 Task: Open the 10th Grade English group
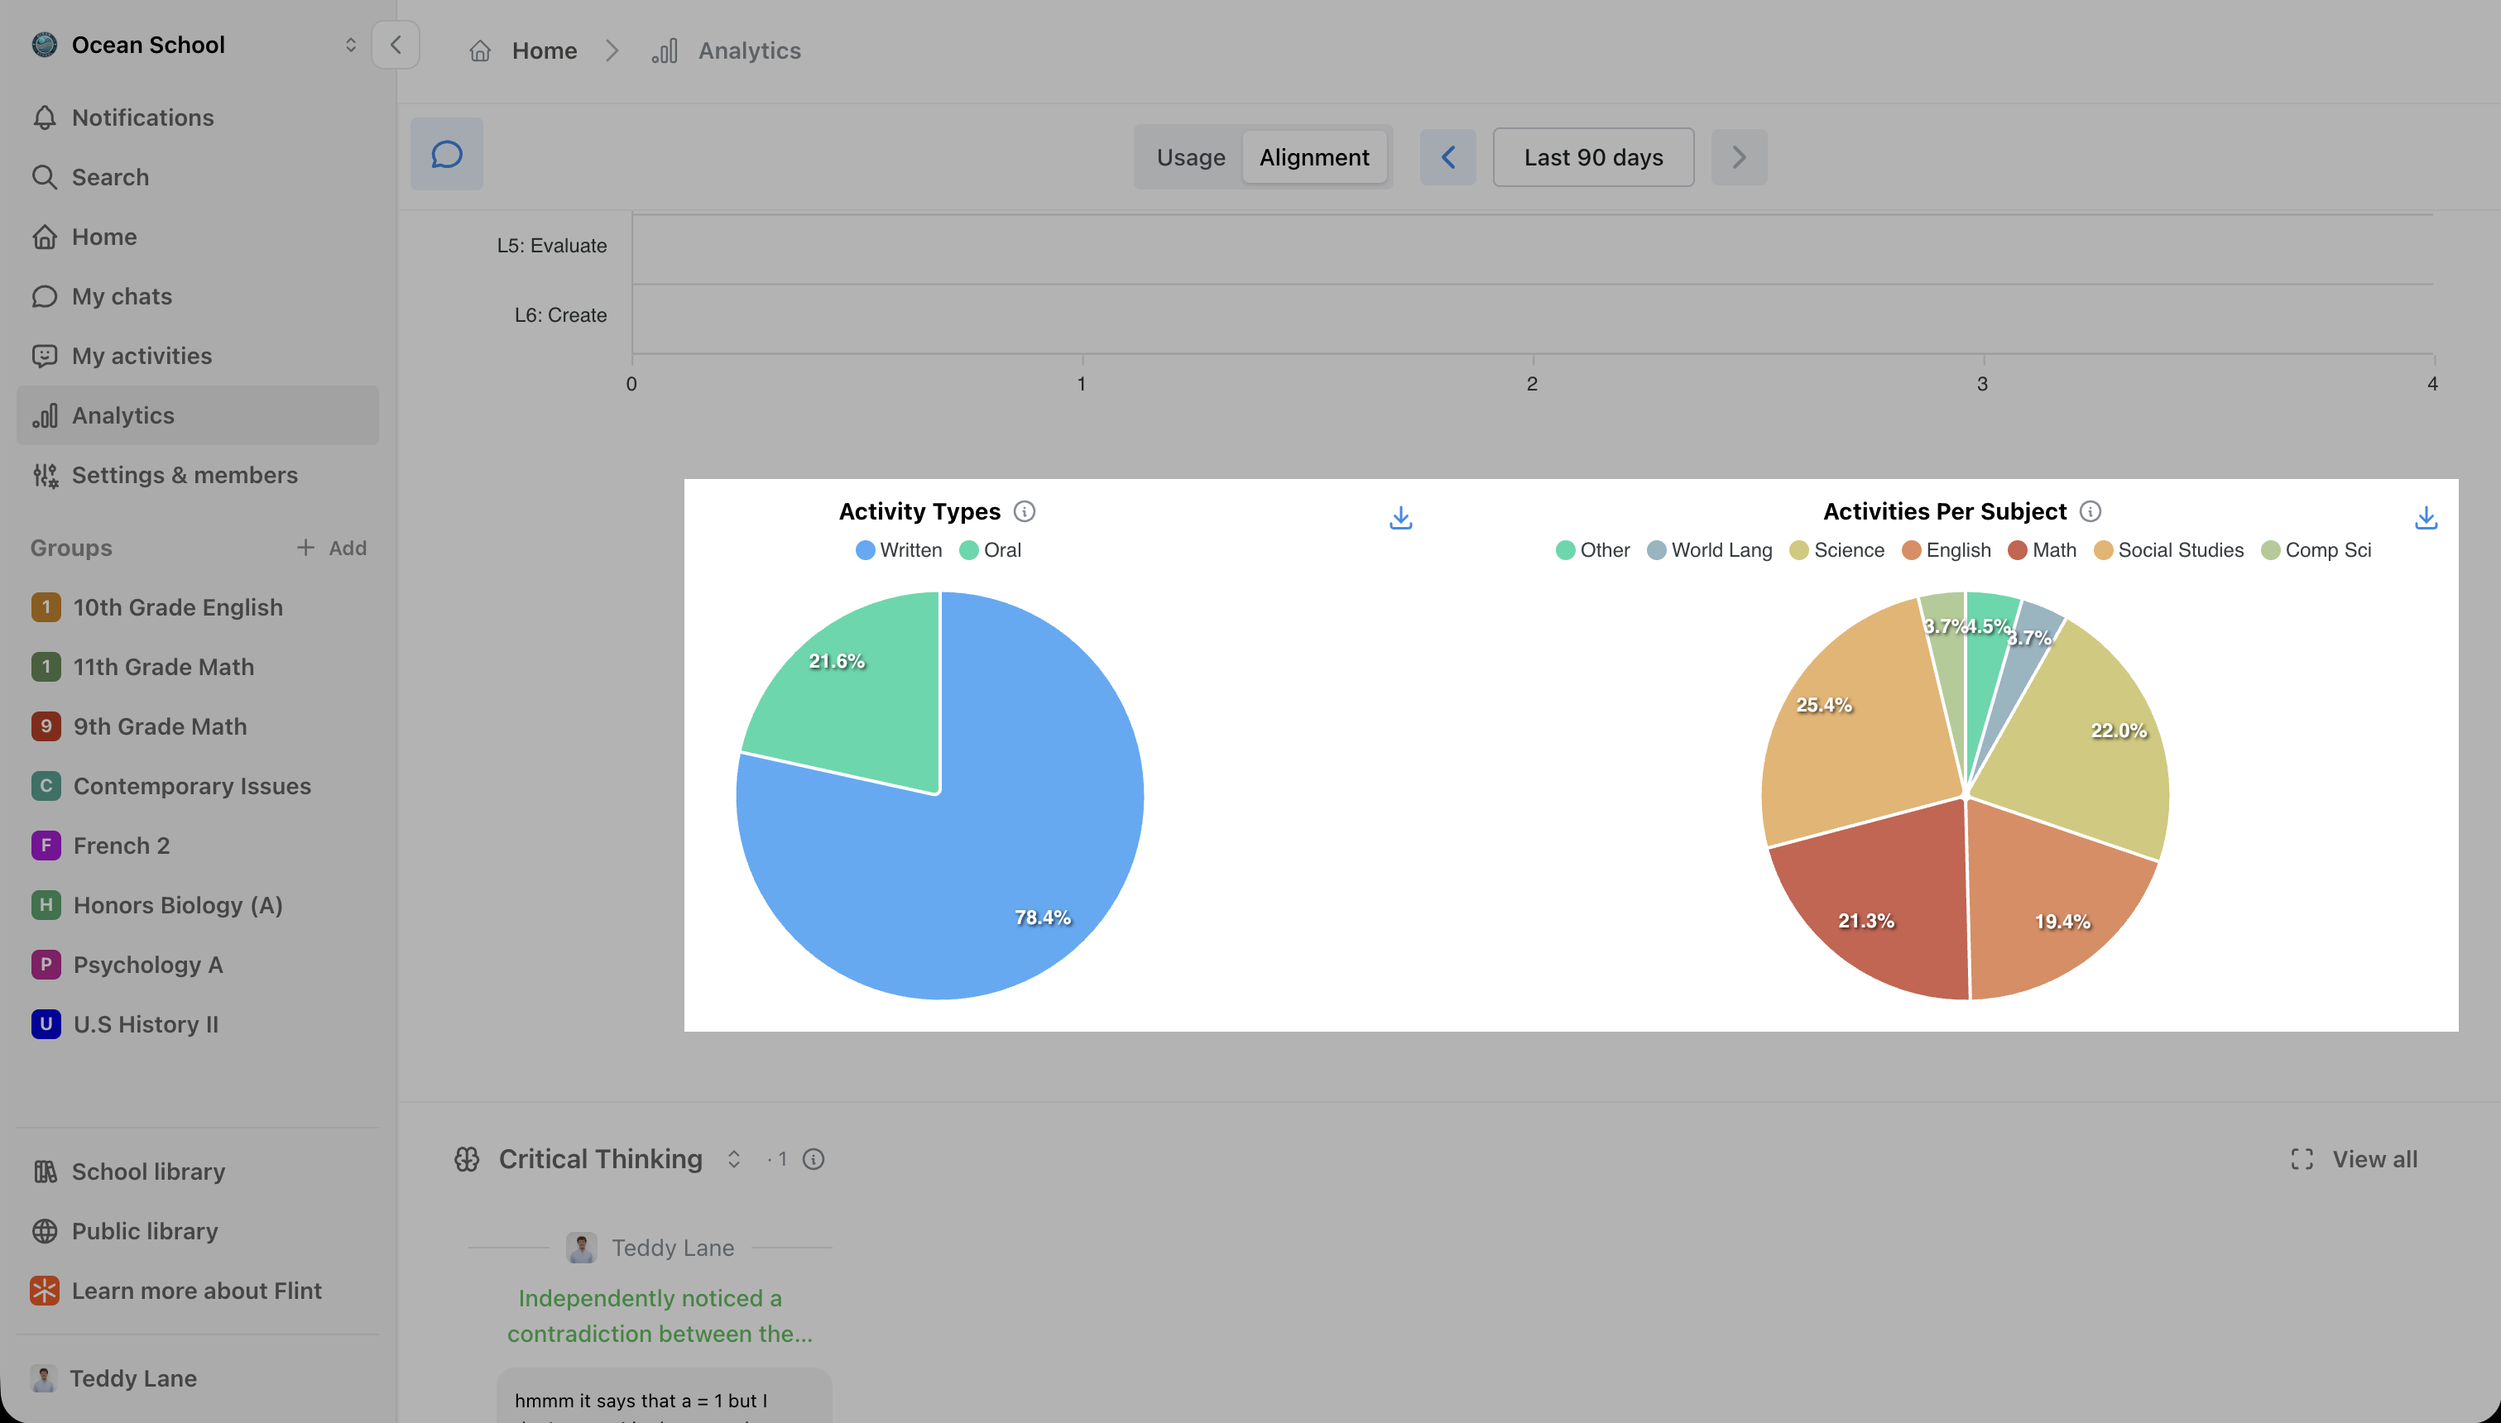coord(198,607)
